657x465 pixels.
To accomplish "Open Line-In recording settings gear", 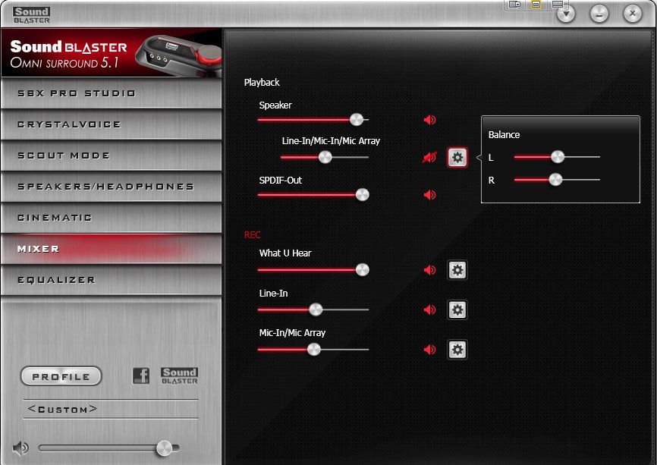I will click(x=457, y=309).
